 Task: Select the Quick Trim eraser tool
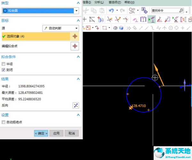pos(109,19)
